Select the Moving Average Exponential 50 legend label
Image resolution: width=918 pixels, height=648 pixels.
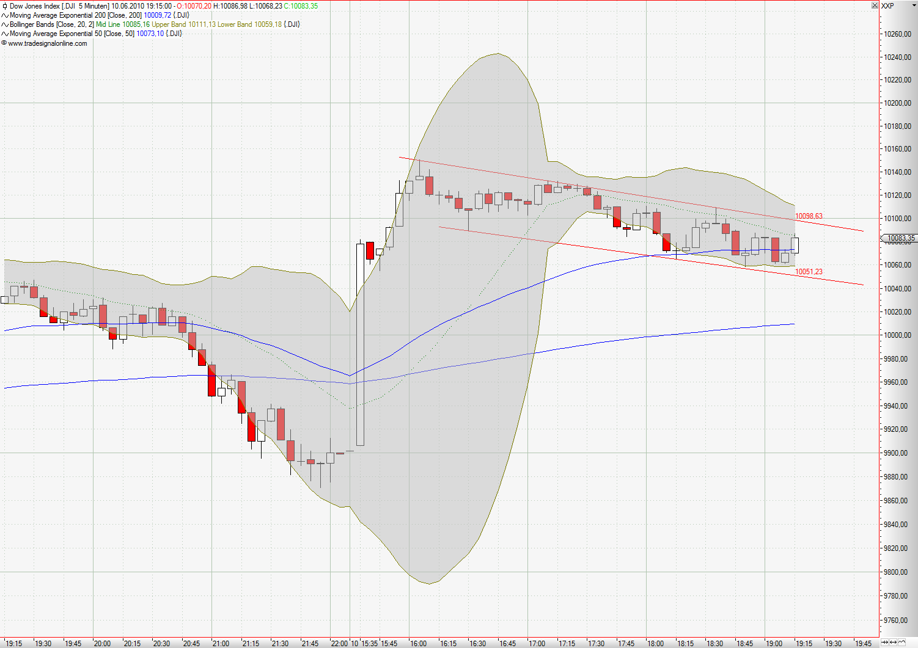(x=72, y=34)
